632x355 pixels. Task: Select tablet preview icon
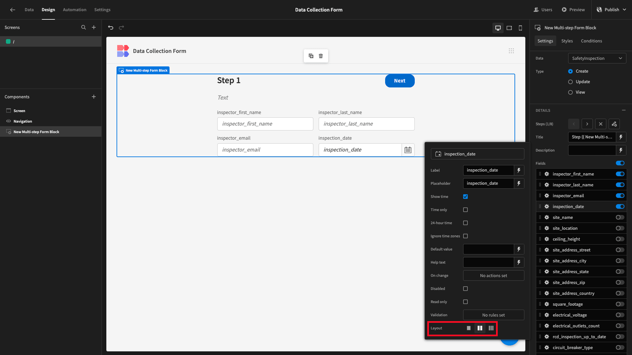(x=509, y=28)
